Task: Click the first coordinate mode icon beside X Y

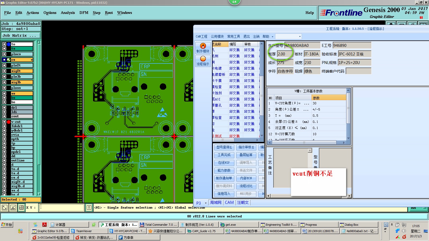Action: [x=5, y=207]
